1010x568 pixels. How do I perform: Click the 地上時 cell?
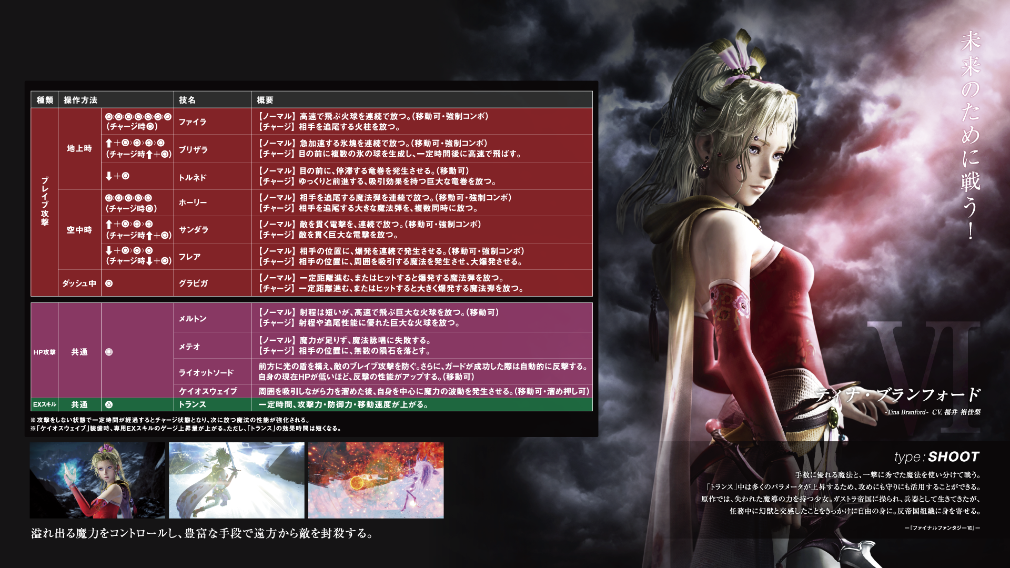(79, 148)
